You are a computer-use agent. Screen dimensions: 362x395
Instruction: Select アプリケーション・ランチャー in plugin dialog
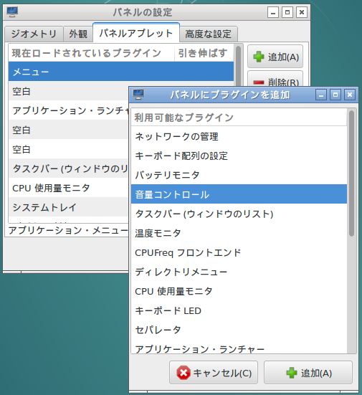[x=239, y=347]
